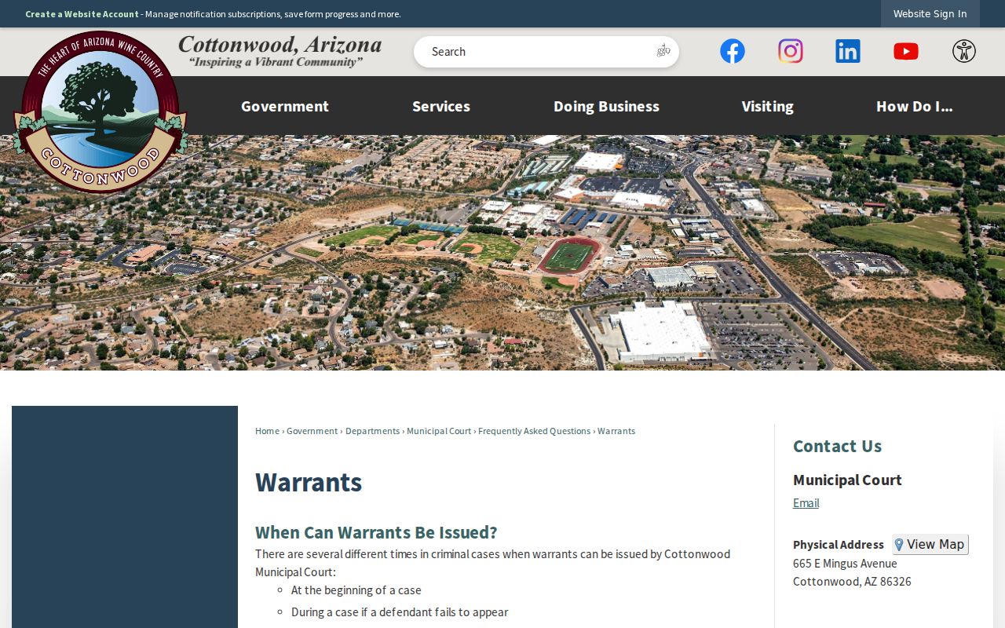The height and width of the screenshot is (628, 1005).
Task: Click Create a Website Account link
Action: point(82,14)
